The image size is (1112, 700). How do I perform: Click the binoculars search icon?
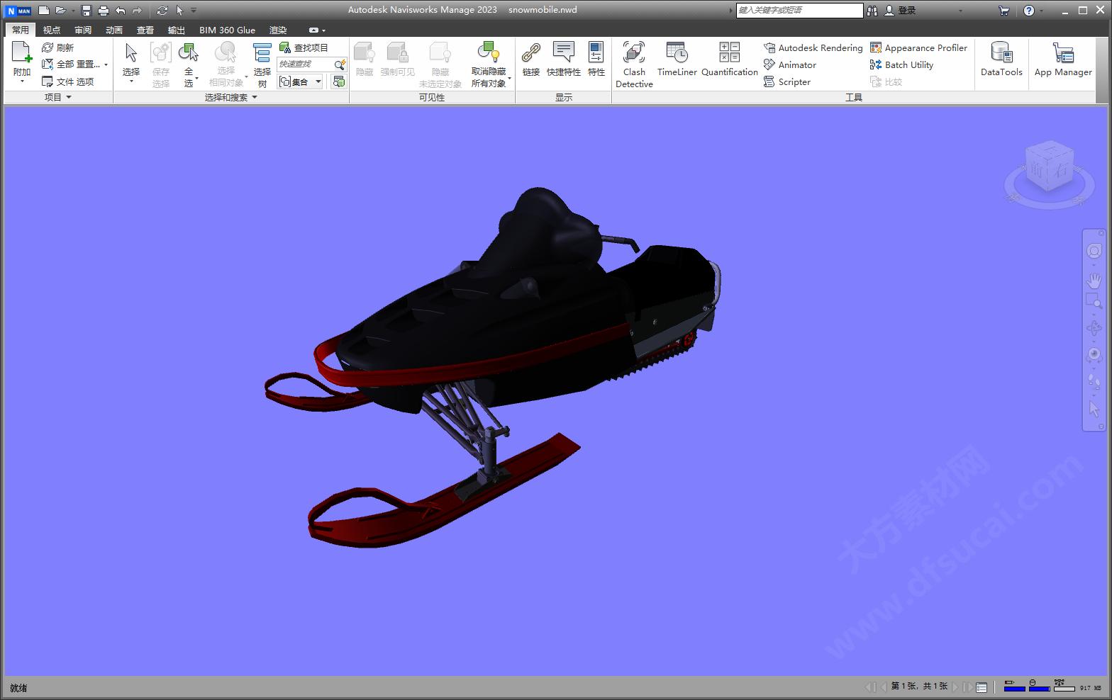tap(872, 11)
